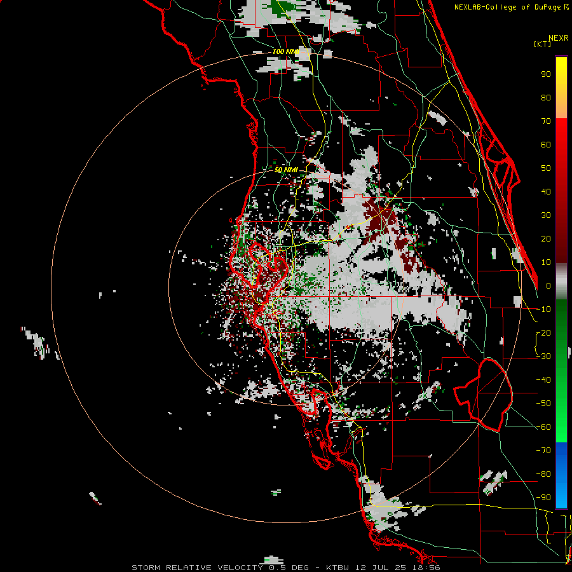This screenshot has height=572, width=572.
Task: Click the 60 value on the velocity scale
Action: (546, 144)
